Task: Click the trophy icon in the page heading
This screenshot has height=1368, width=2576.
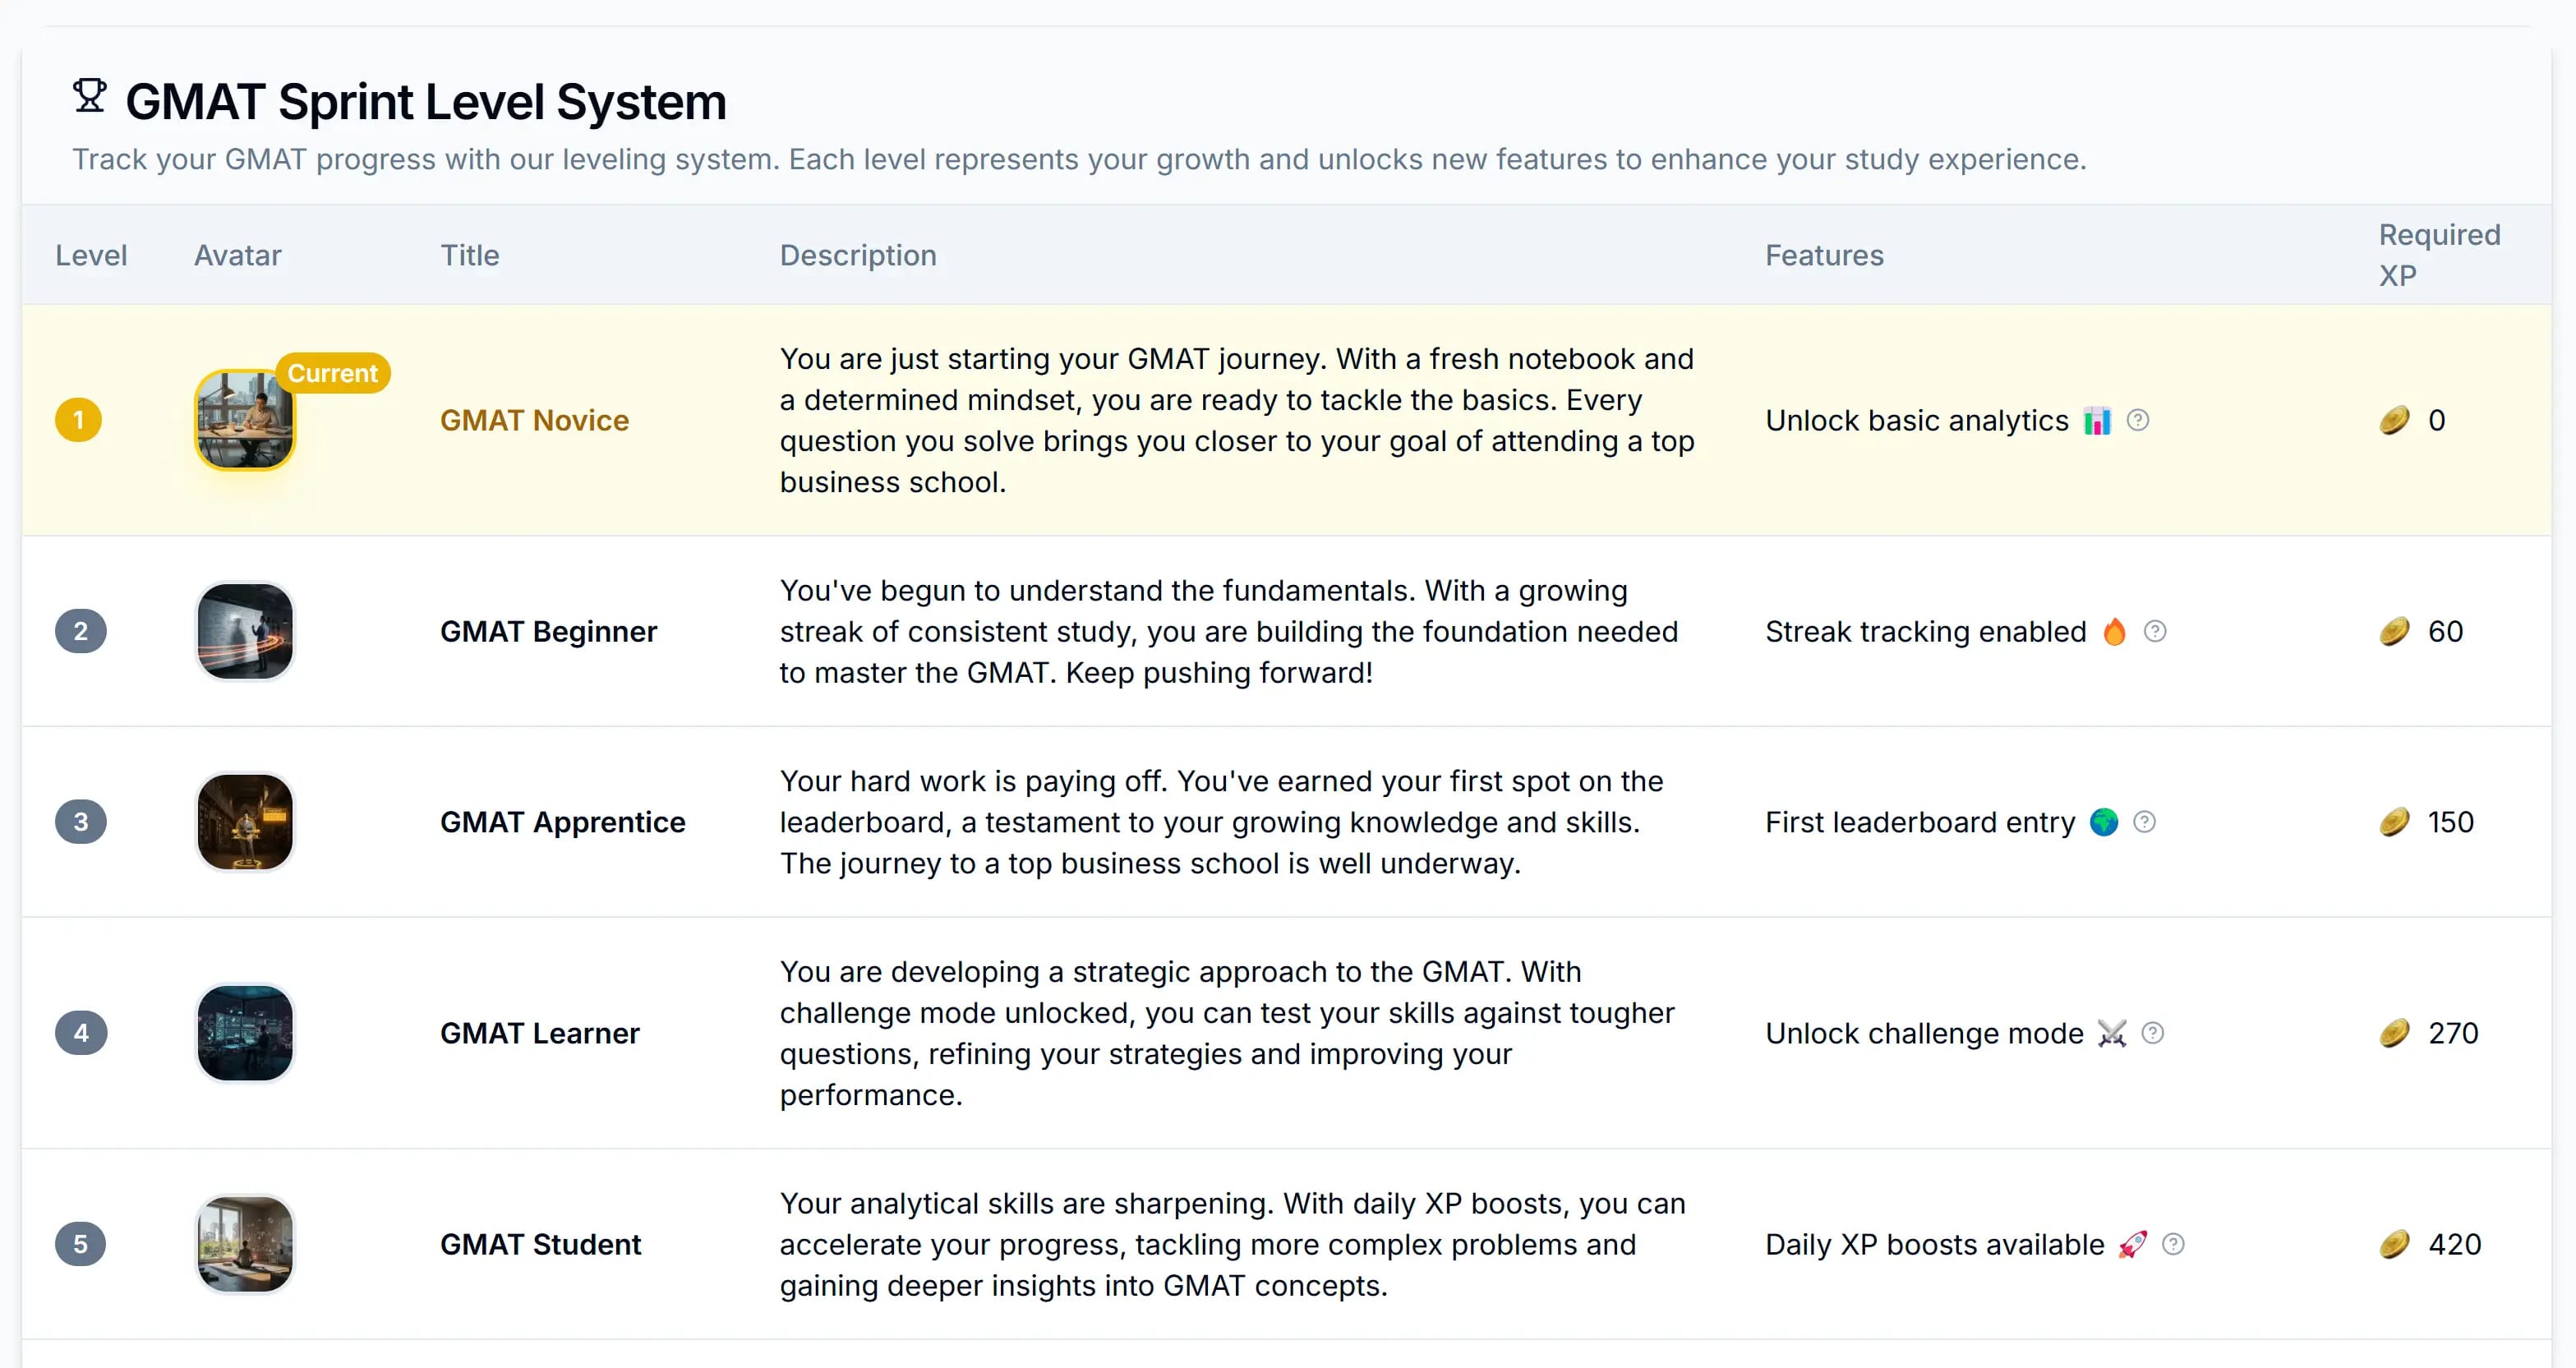Action: coord(90,97)
